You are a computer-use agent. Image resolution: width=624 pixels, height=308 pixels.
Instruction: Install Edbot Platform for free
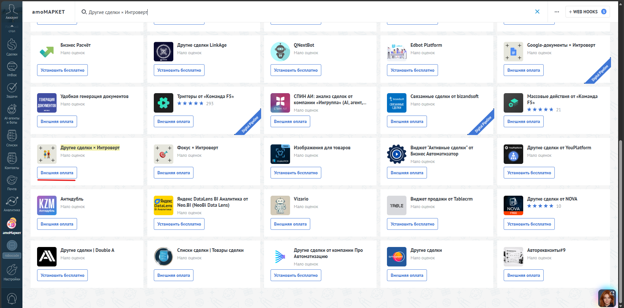[x=412, y=70]
